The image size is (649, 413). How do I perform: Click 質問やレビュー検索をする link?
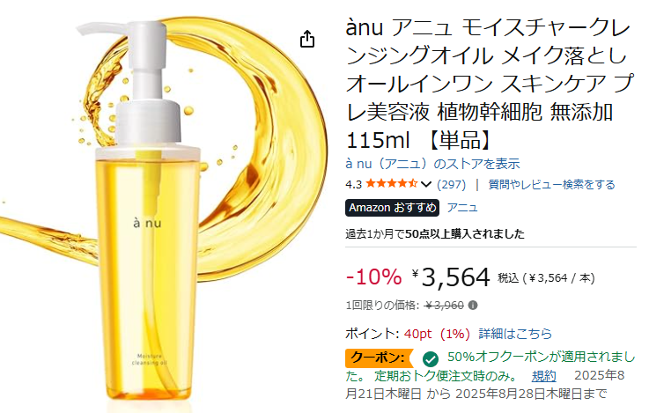552,184
